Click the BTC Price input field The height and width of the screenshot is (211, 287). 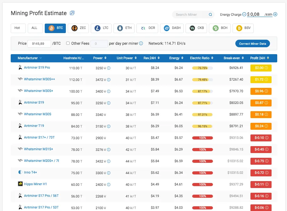[39, 44]
